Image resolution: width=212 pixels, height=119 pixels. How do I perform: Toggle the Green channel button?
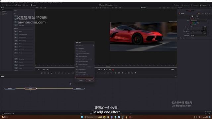coord(193,23)
